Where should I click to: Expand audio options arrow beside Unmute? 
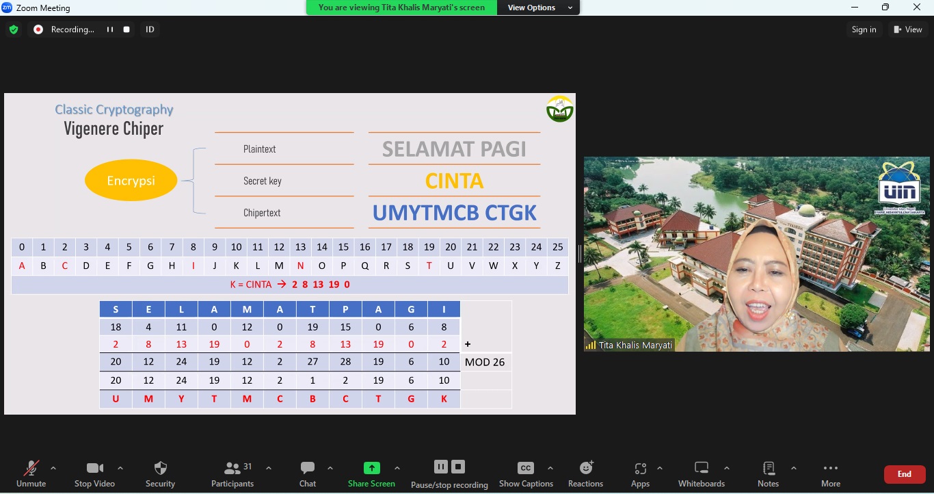tap(53, 469)
